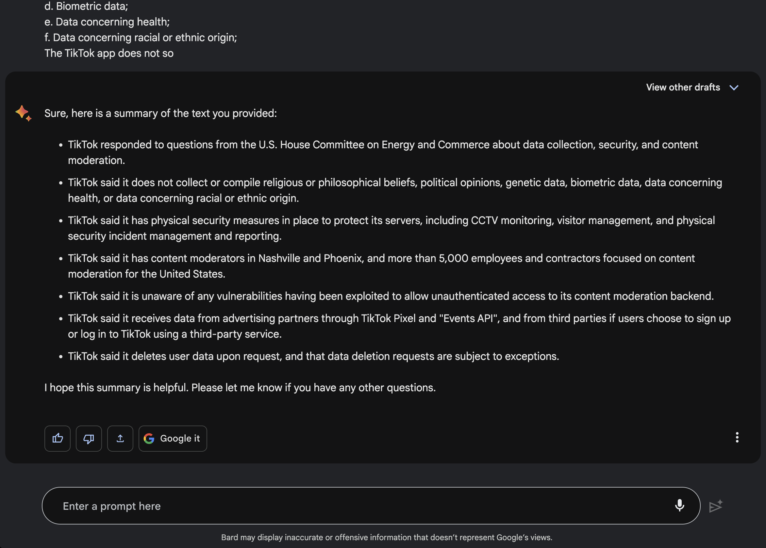The height and width of the screenshot is (548, 766).
Task: Give negative feedback on the response
Action: tap(89, 438)
